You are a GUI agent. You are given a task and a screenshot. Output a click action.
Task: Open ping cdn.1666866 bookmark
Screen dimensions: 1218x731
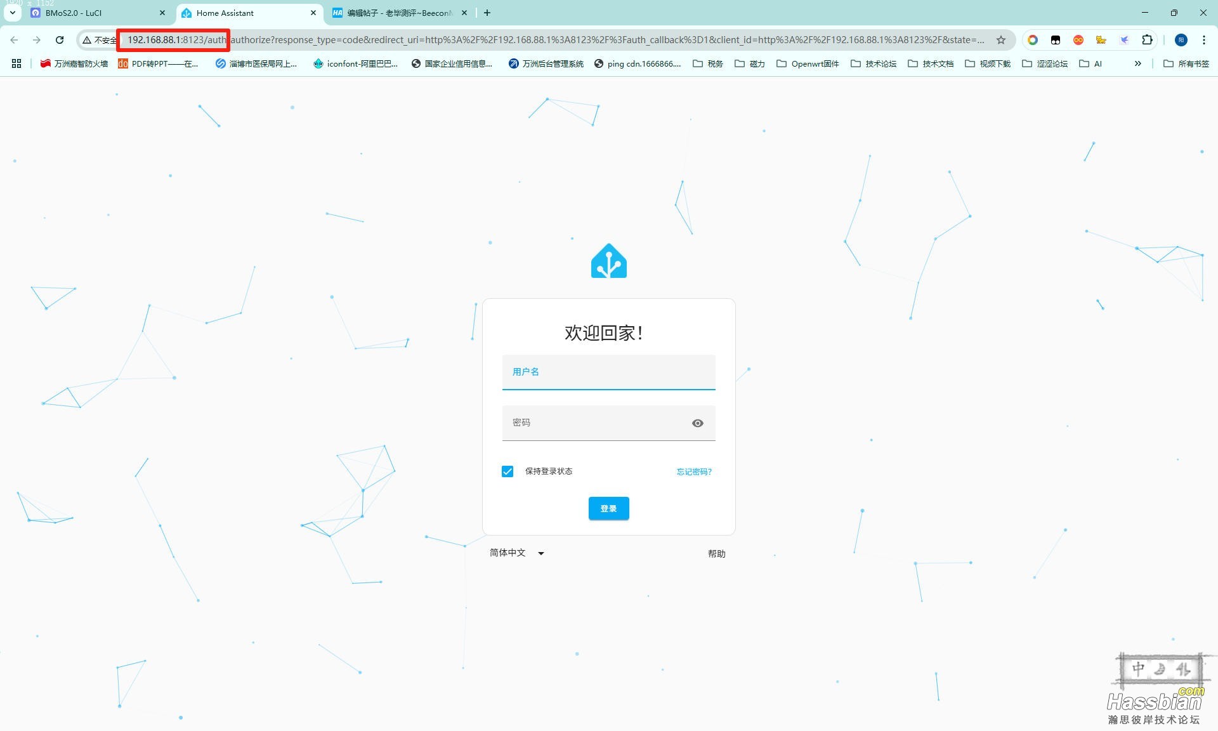point(638,63)
